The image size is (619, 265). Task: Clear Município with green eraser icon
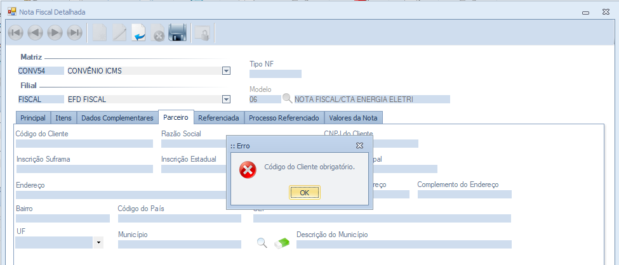pos(282,243)
